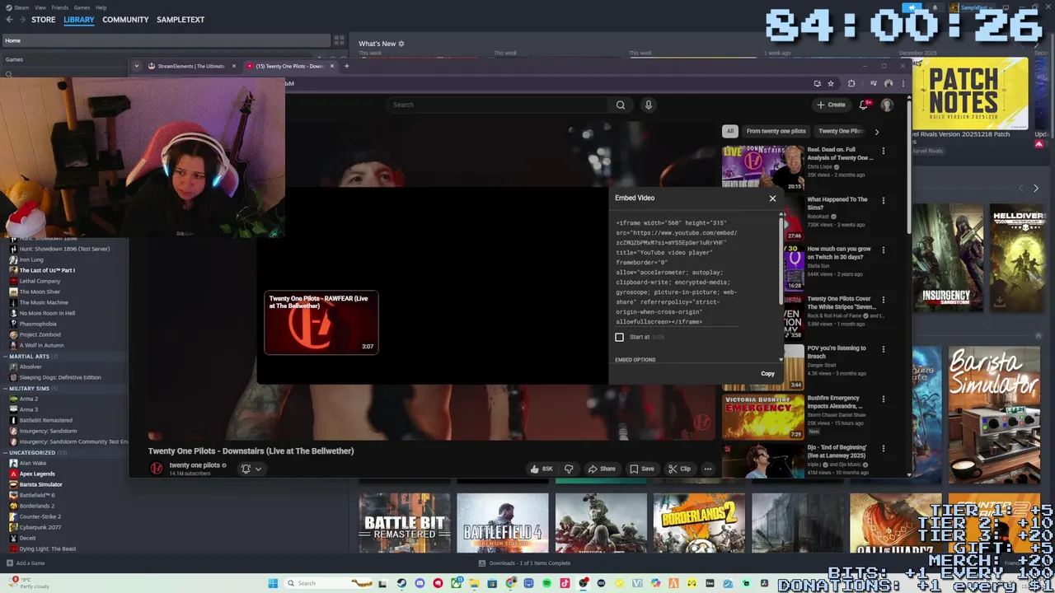Select 'From twenty one pilots' filter chip
Screen dimensions: 1055x593
(776, 131)
